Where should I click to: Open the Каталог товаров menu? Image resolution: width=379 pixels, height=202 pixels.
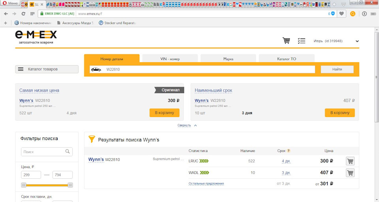click(47, 69)
